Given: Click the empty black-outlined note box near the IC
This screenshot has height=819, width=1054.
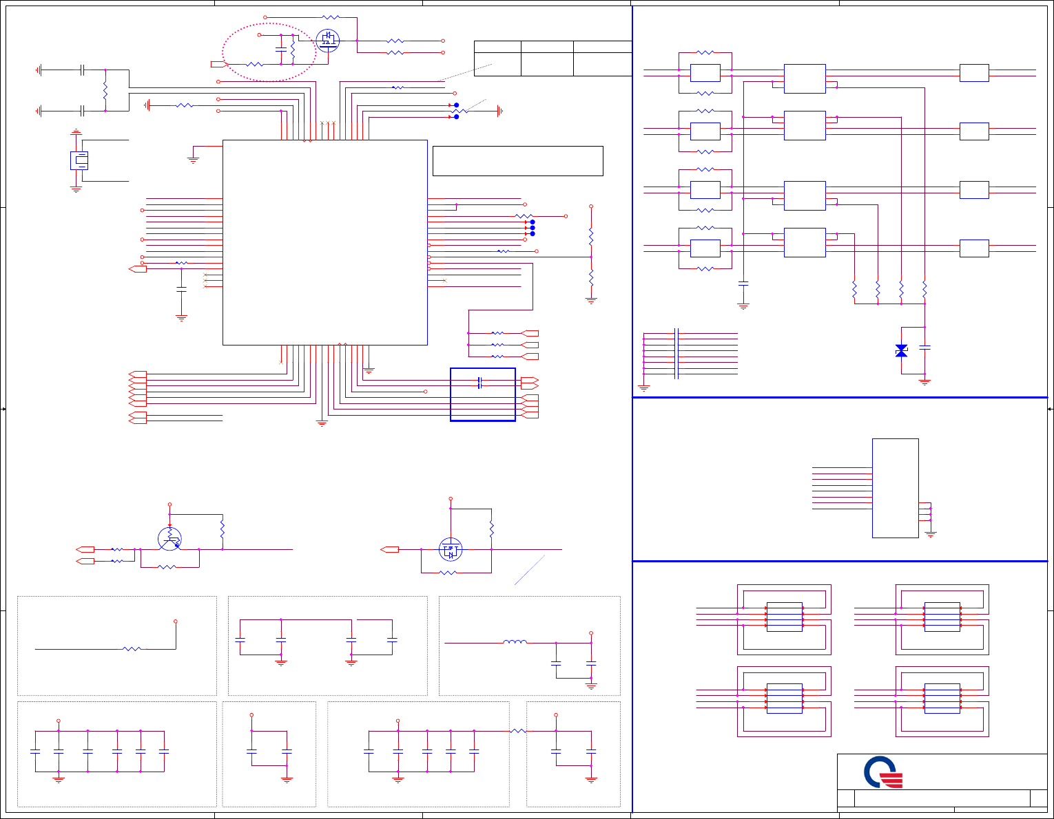Looking at the screenshot, I should (518, 160).
